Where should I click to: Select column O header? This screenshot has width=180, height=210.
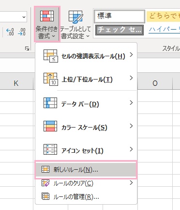pos(155,83)
